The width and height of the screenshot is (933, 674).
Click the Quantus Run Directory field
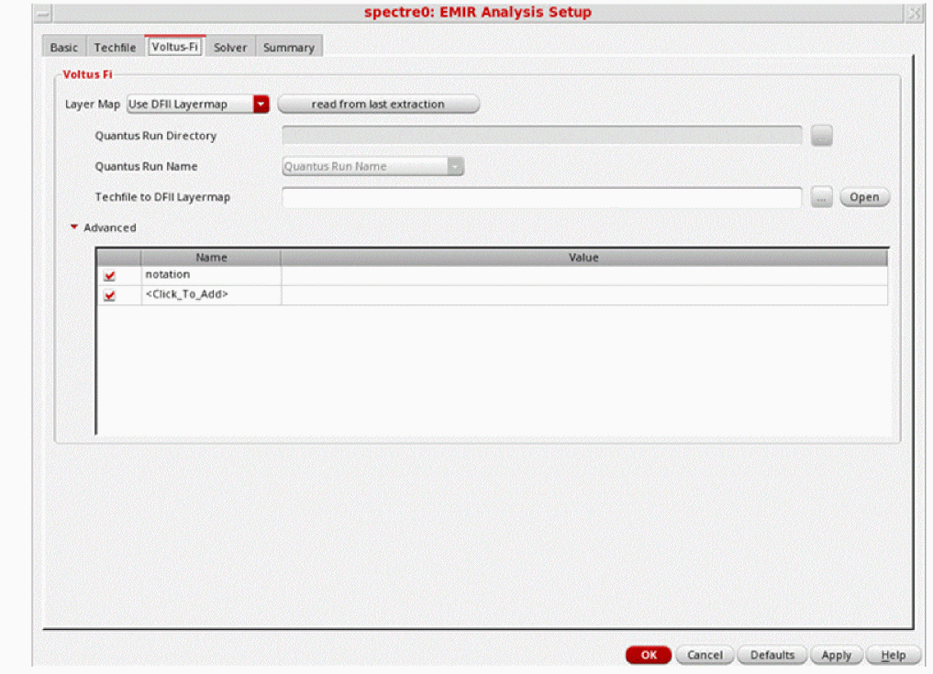click(541, 135)
